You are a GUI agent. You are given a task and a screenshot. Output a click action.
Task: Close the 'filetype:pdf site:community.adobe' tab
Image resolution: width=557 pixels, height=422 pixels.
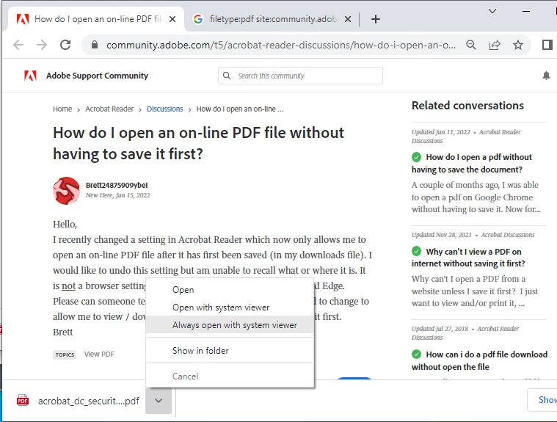pos(348,19)
